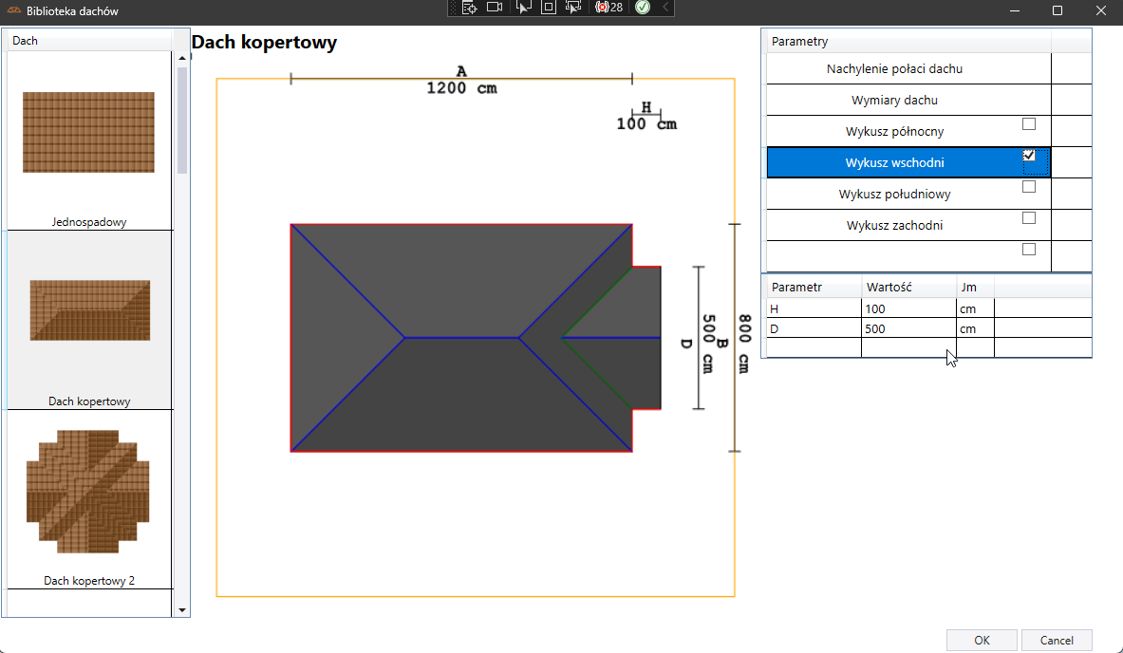Enable the Wykusz północny checkbox
This screenshot has height=653, width=1123.
[1029, 124]
